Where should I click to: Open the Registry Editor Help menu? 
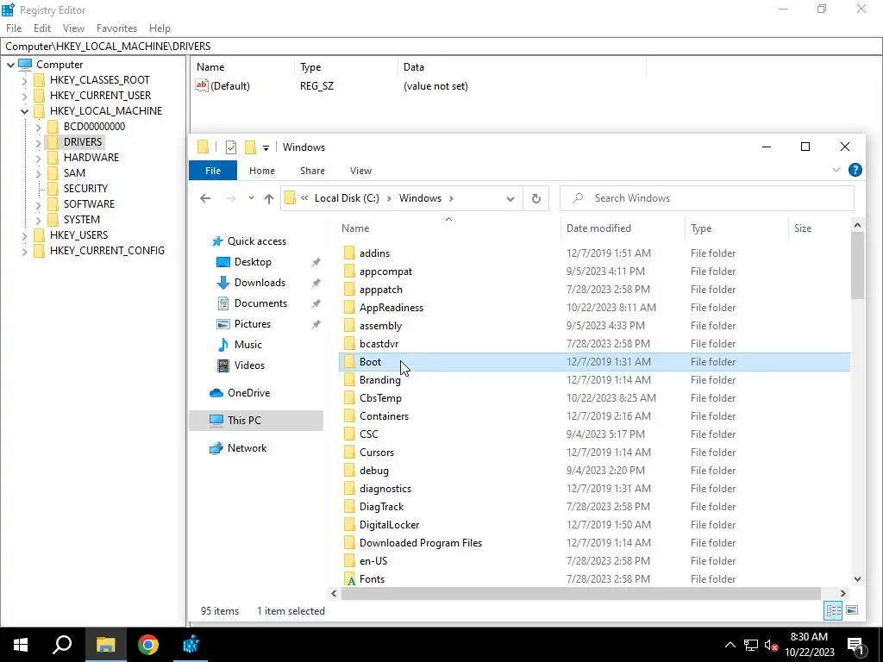point(160,28)
